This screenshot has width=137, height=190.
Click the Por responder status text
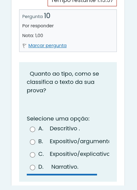tap(38, 26)
